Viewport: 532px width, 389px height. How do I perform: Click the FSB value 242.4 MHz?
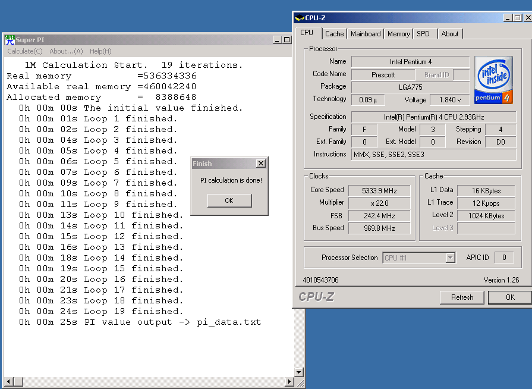point(379,216)
